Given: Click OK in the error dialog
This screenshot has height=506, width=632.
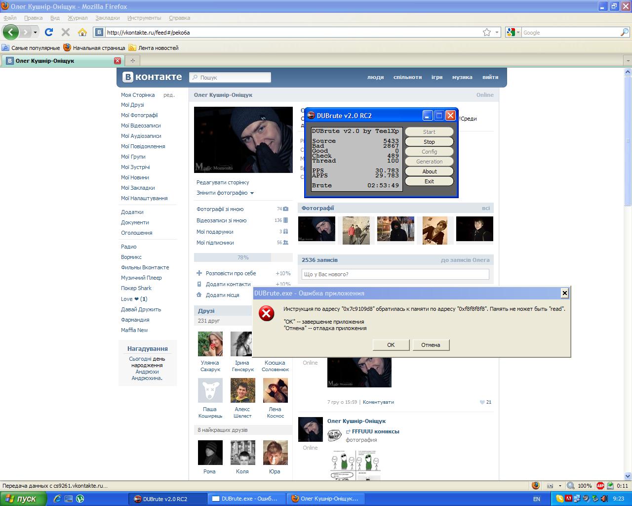Looking at the screenshot, I should 391,345.
